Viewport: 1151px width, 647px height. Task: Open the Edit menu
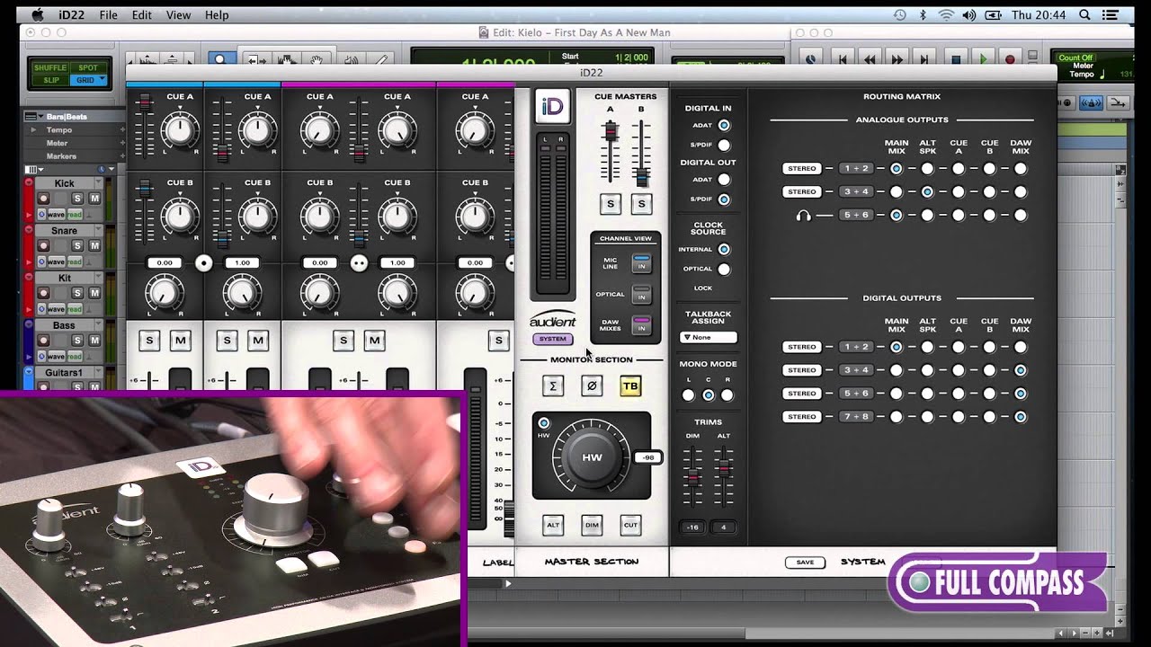click(141, 15)
